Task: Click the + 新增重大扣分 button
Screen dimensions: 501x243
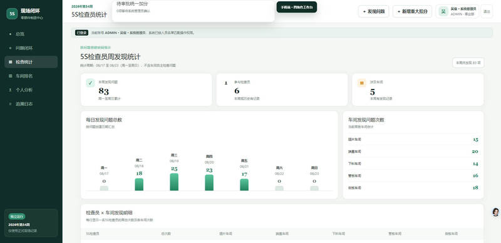Action: coord(412,11)
